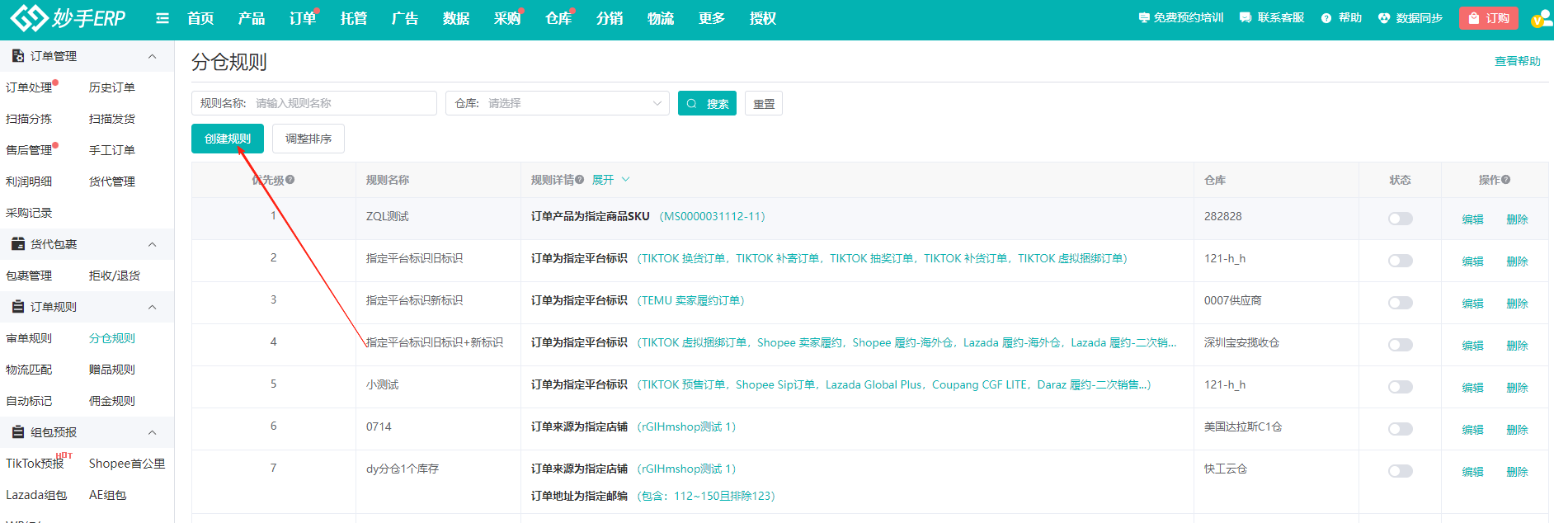Viewport: 1554px width, 523px height.
Task: Click the 数据同步 sync icon
Action: [1384, 18]
